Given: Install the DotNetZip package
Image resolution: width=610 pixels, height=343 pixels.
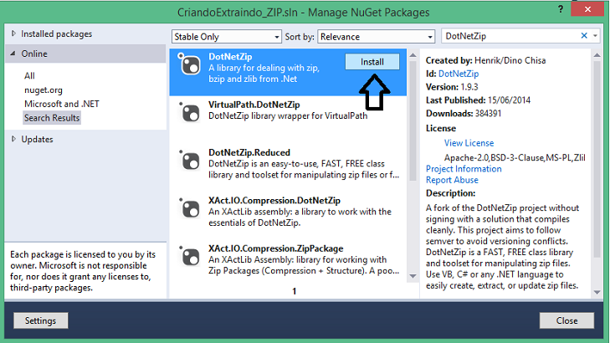Looking at the screenshot, I should pos(372,62).
